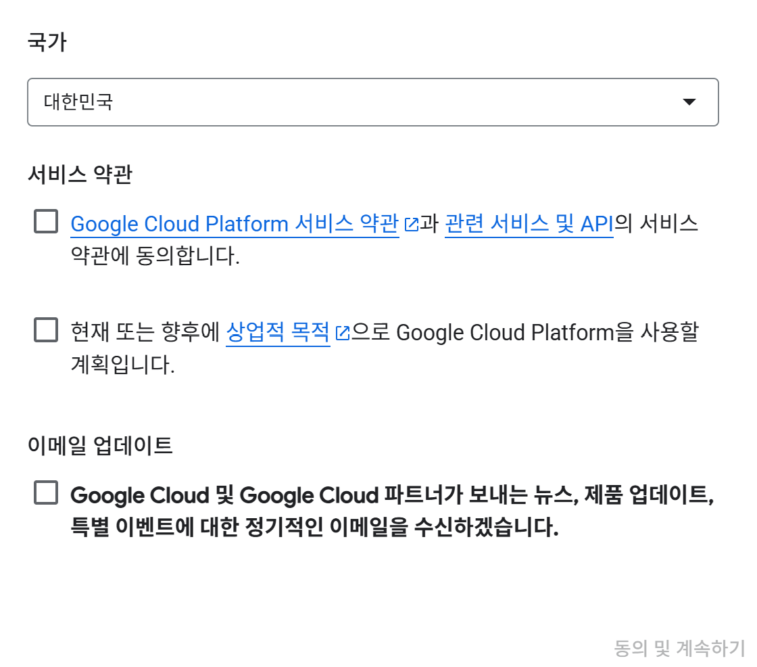Click external-link icon after 상업적 목적
The width and height of the screenshot is (757, 667).
coord(342,333)
